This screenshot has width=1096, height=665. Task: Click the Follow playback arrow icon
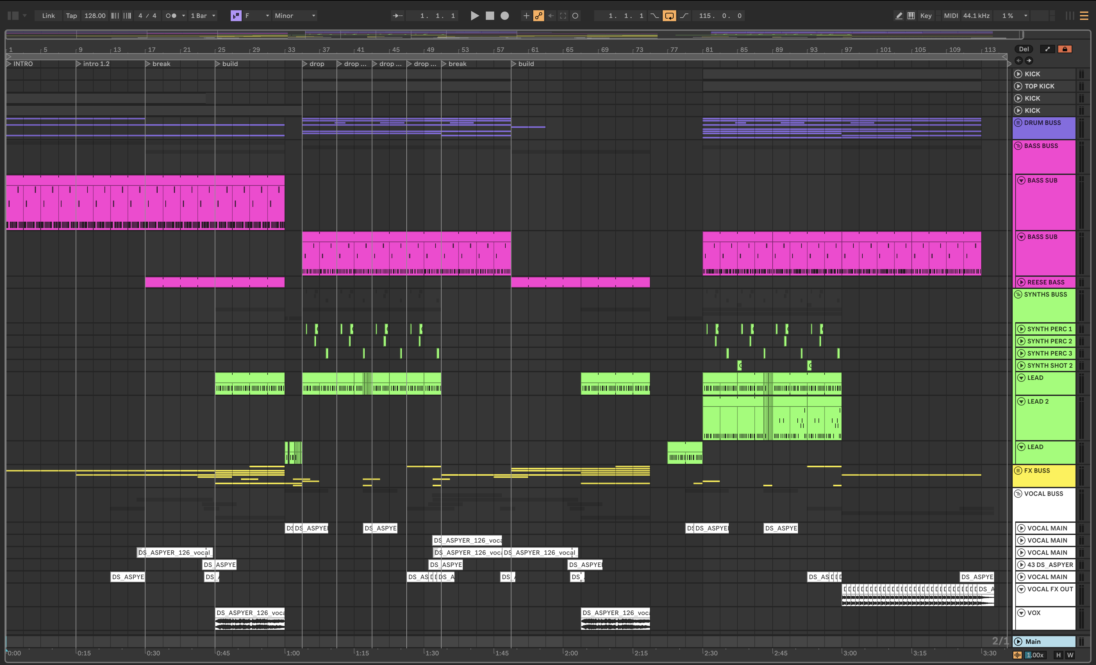[x=397, y=16]
